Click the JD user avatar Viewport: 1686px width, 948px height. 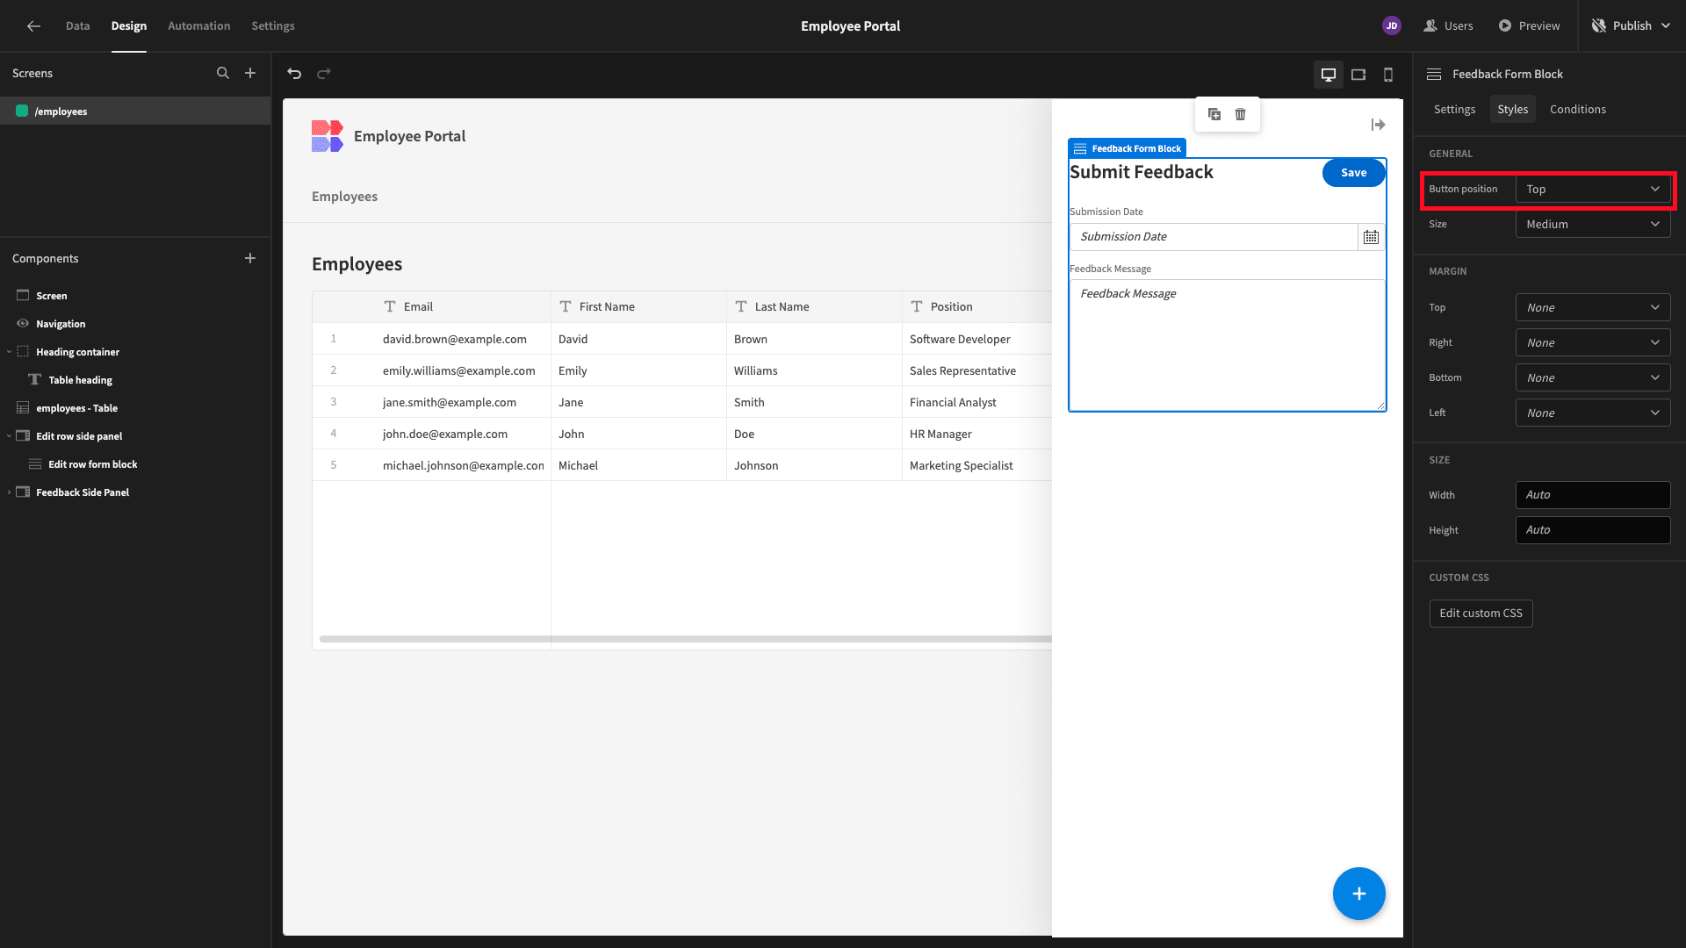pos(1392,26)
